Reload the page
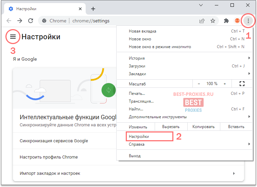The width and height of the screenshot is (257, 187). point(31,21)
